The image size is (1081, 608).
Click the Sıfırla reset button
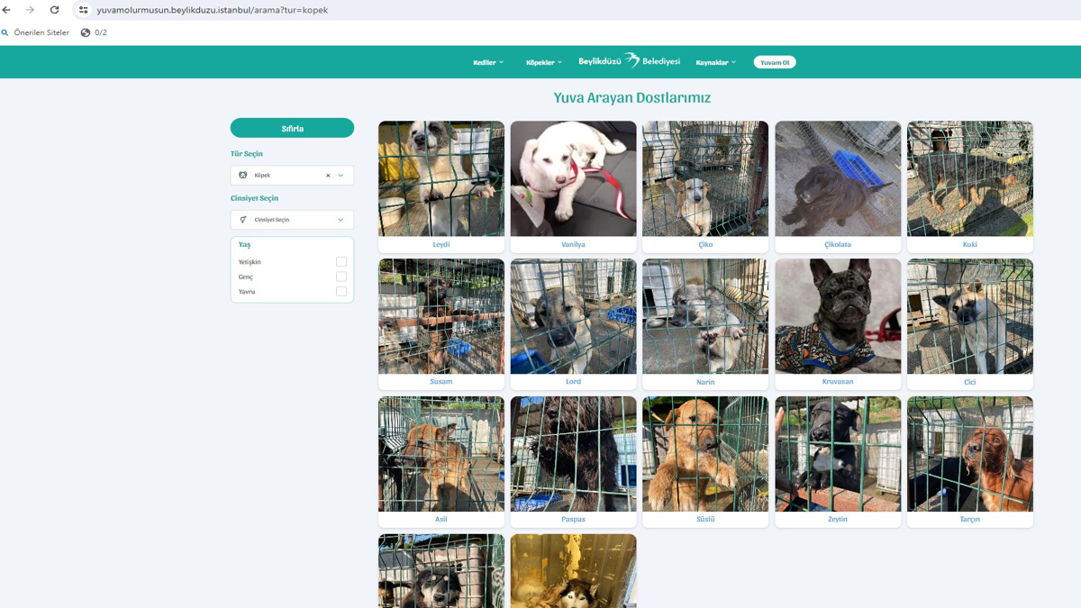click(292, 128)
